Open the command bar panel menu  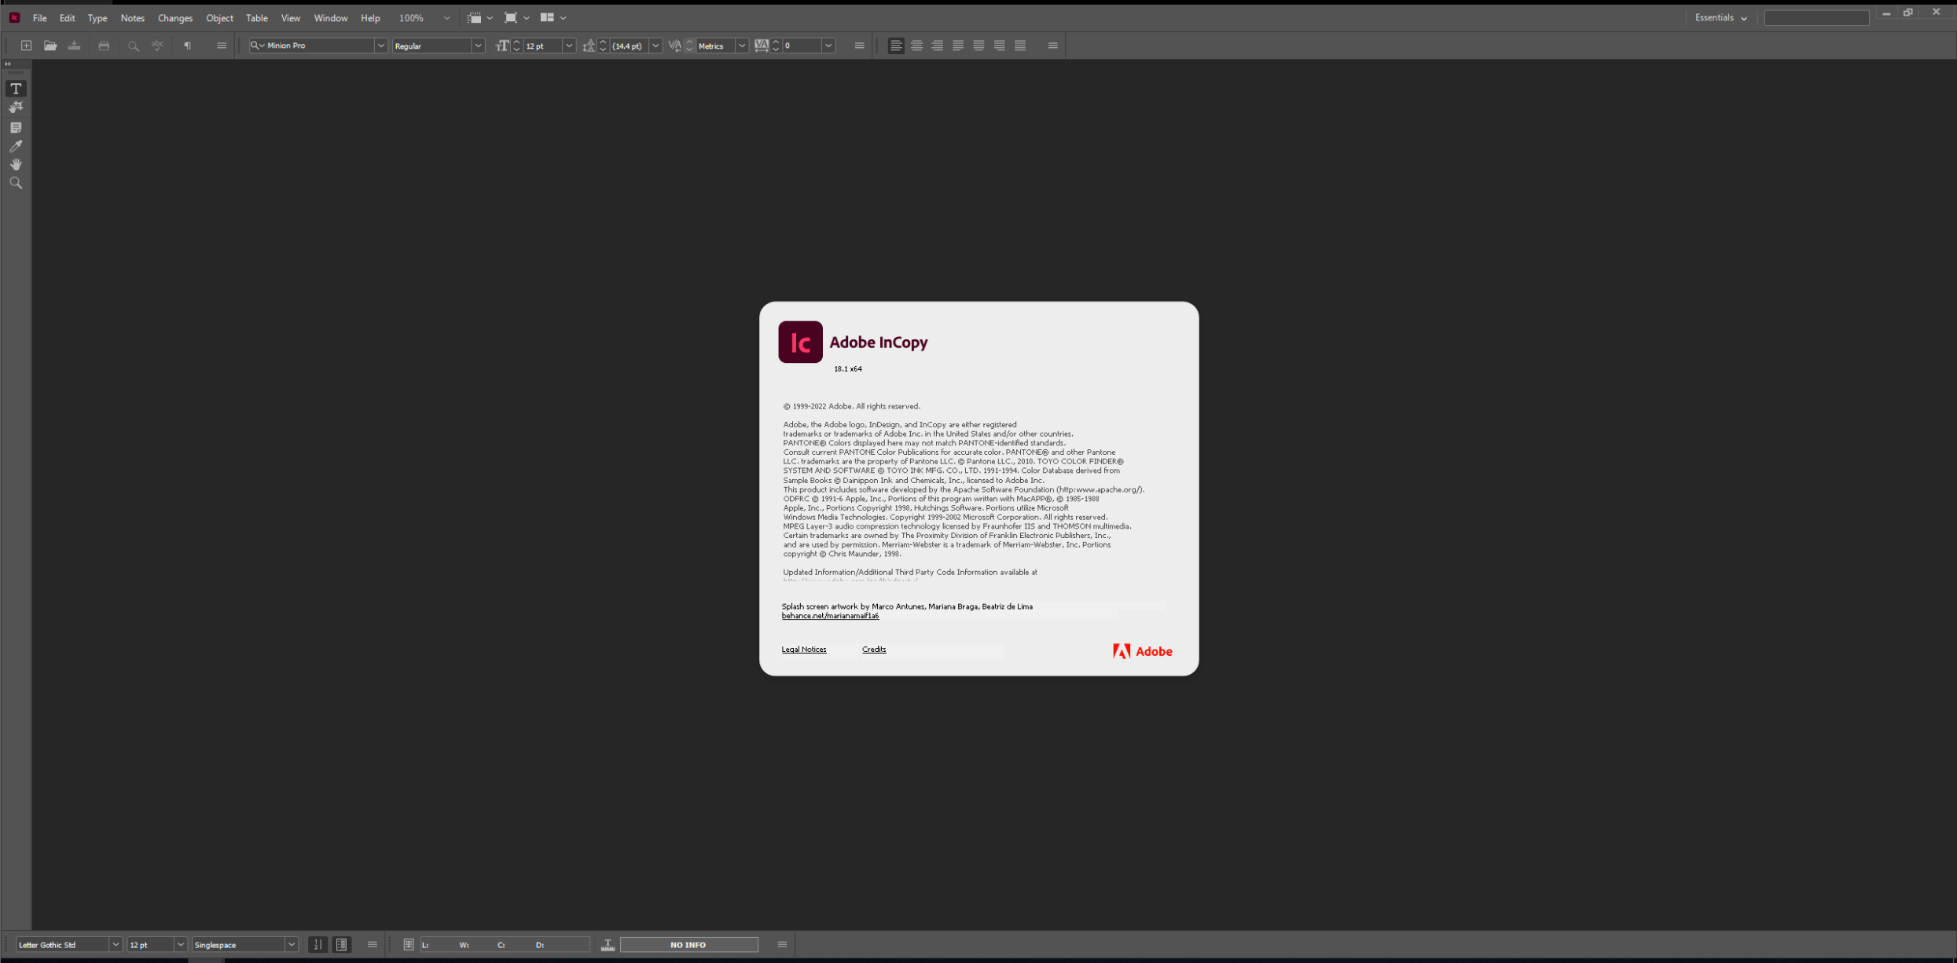click(x=222, y=46)
